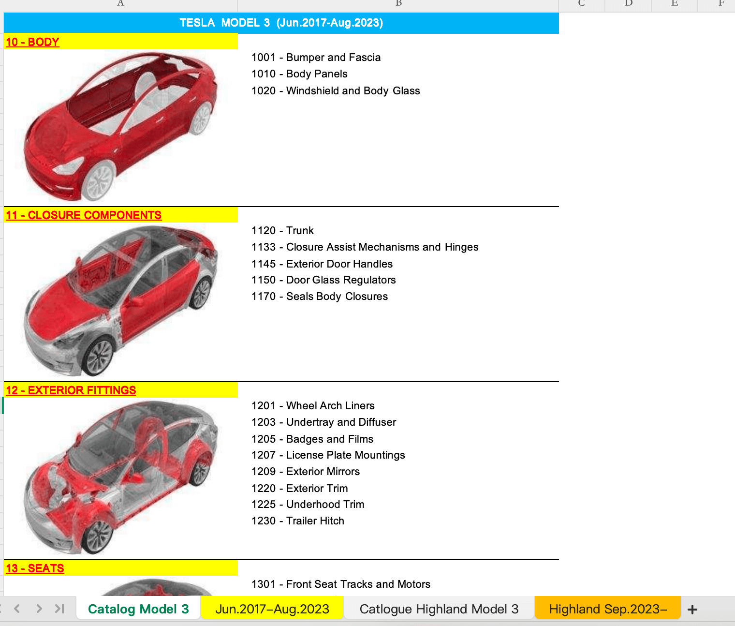Screen dimensions: 735x626
Task: Go to previous sheet tab arrow
Action: point(17,609)
